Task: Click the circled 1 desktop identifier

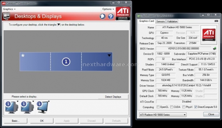Action: coord(66,62)
